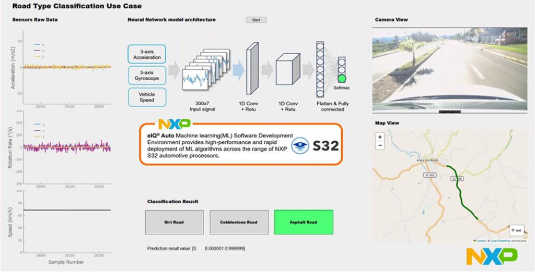Click the 3-axis Acceleration input box
Viewport: 535px width, 272px height.
click(147, 54)
